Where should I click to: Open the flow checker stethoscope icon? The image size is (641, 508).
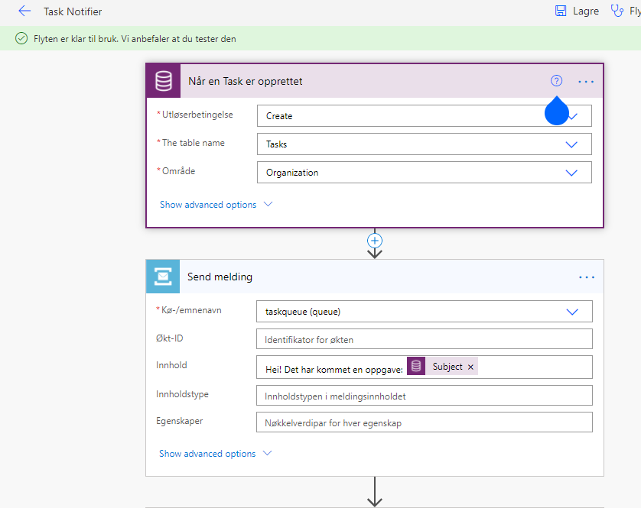tap(617, 11)
